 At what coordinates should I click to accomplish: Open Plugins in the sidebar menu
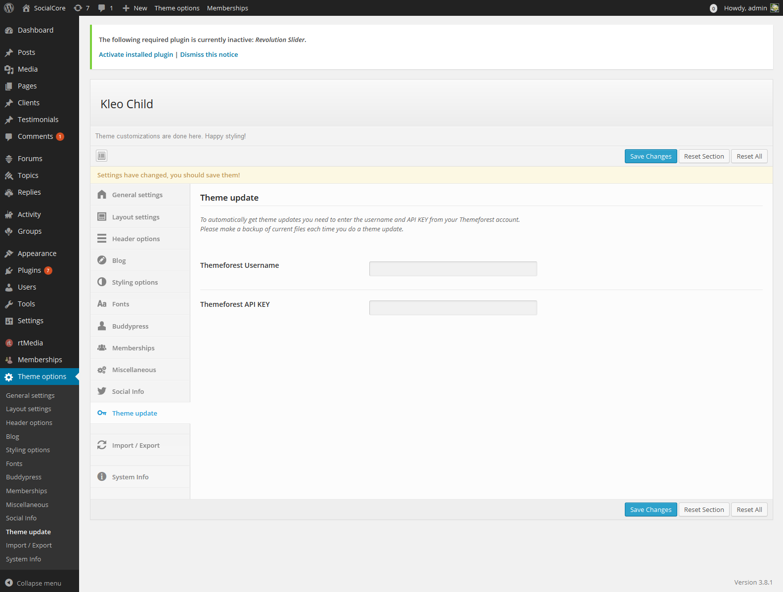click(29, 270)
